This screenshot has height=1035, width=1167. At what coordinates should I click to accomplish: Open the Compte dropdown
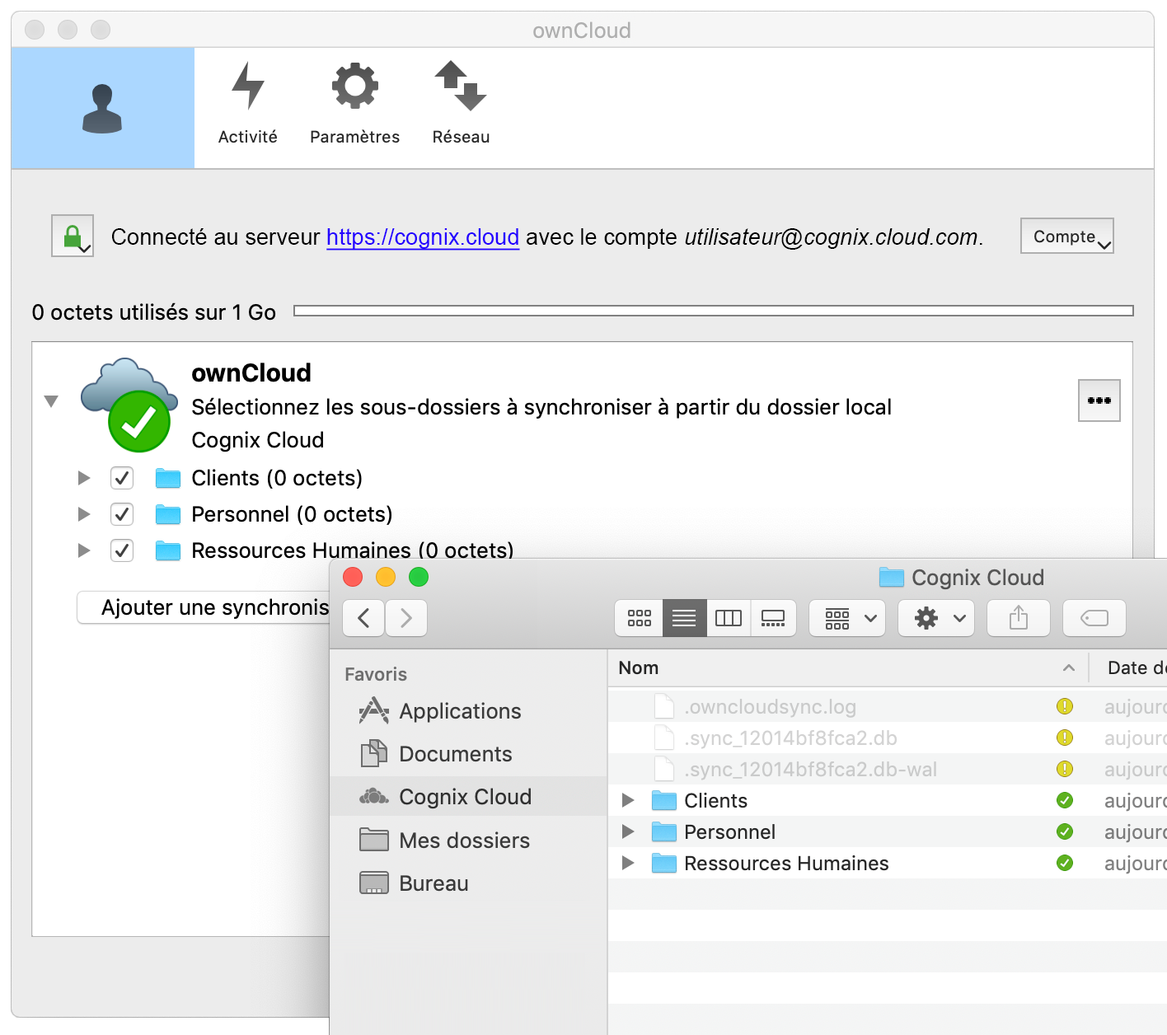pyautogui.click(x=1066, y=236)
